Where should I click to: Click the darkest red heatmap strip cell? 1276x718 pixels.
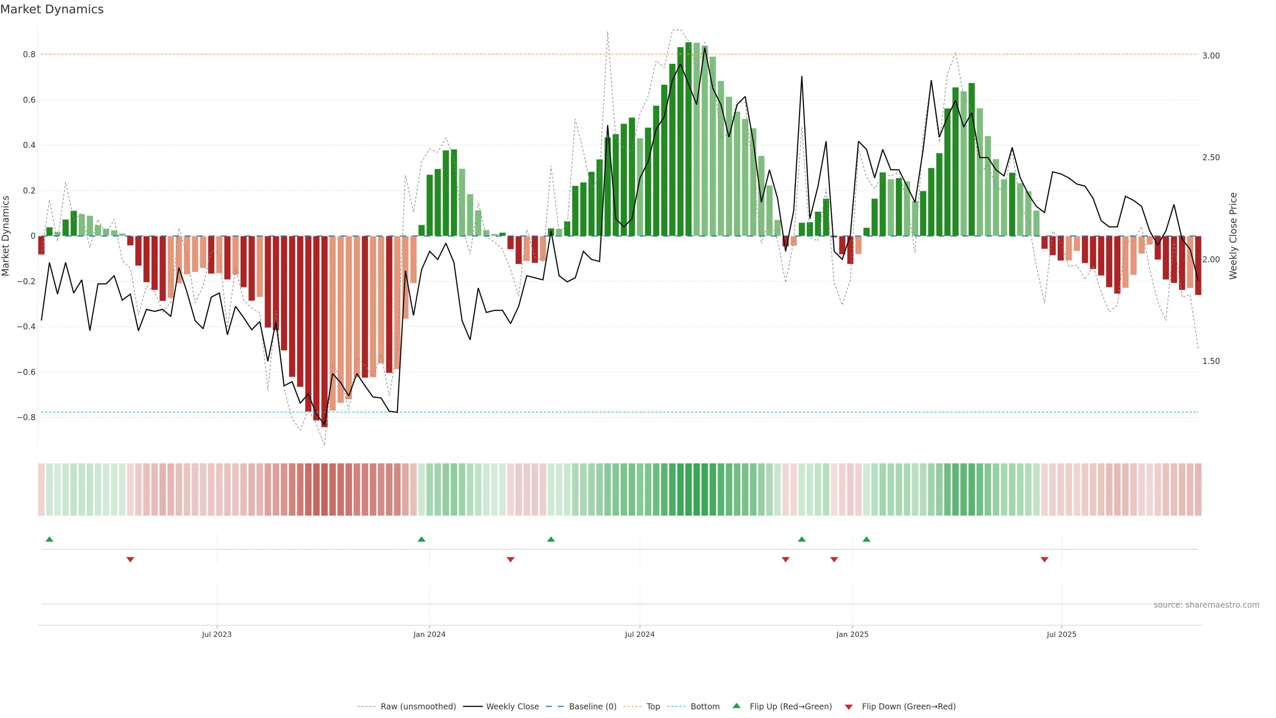(x=324, y=490)
